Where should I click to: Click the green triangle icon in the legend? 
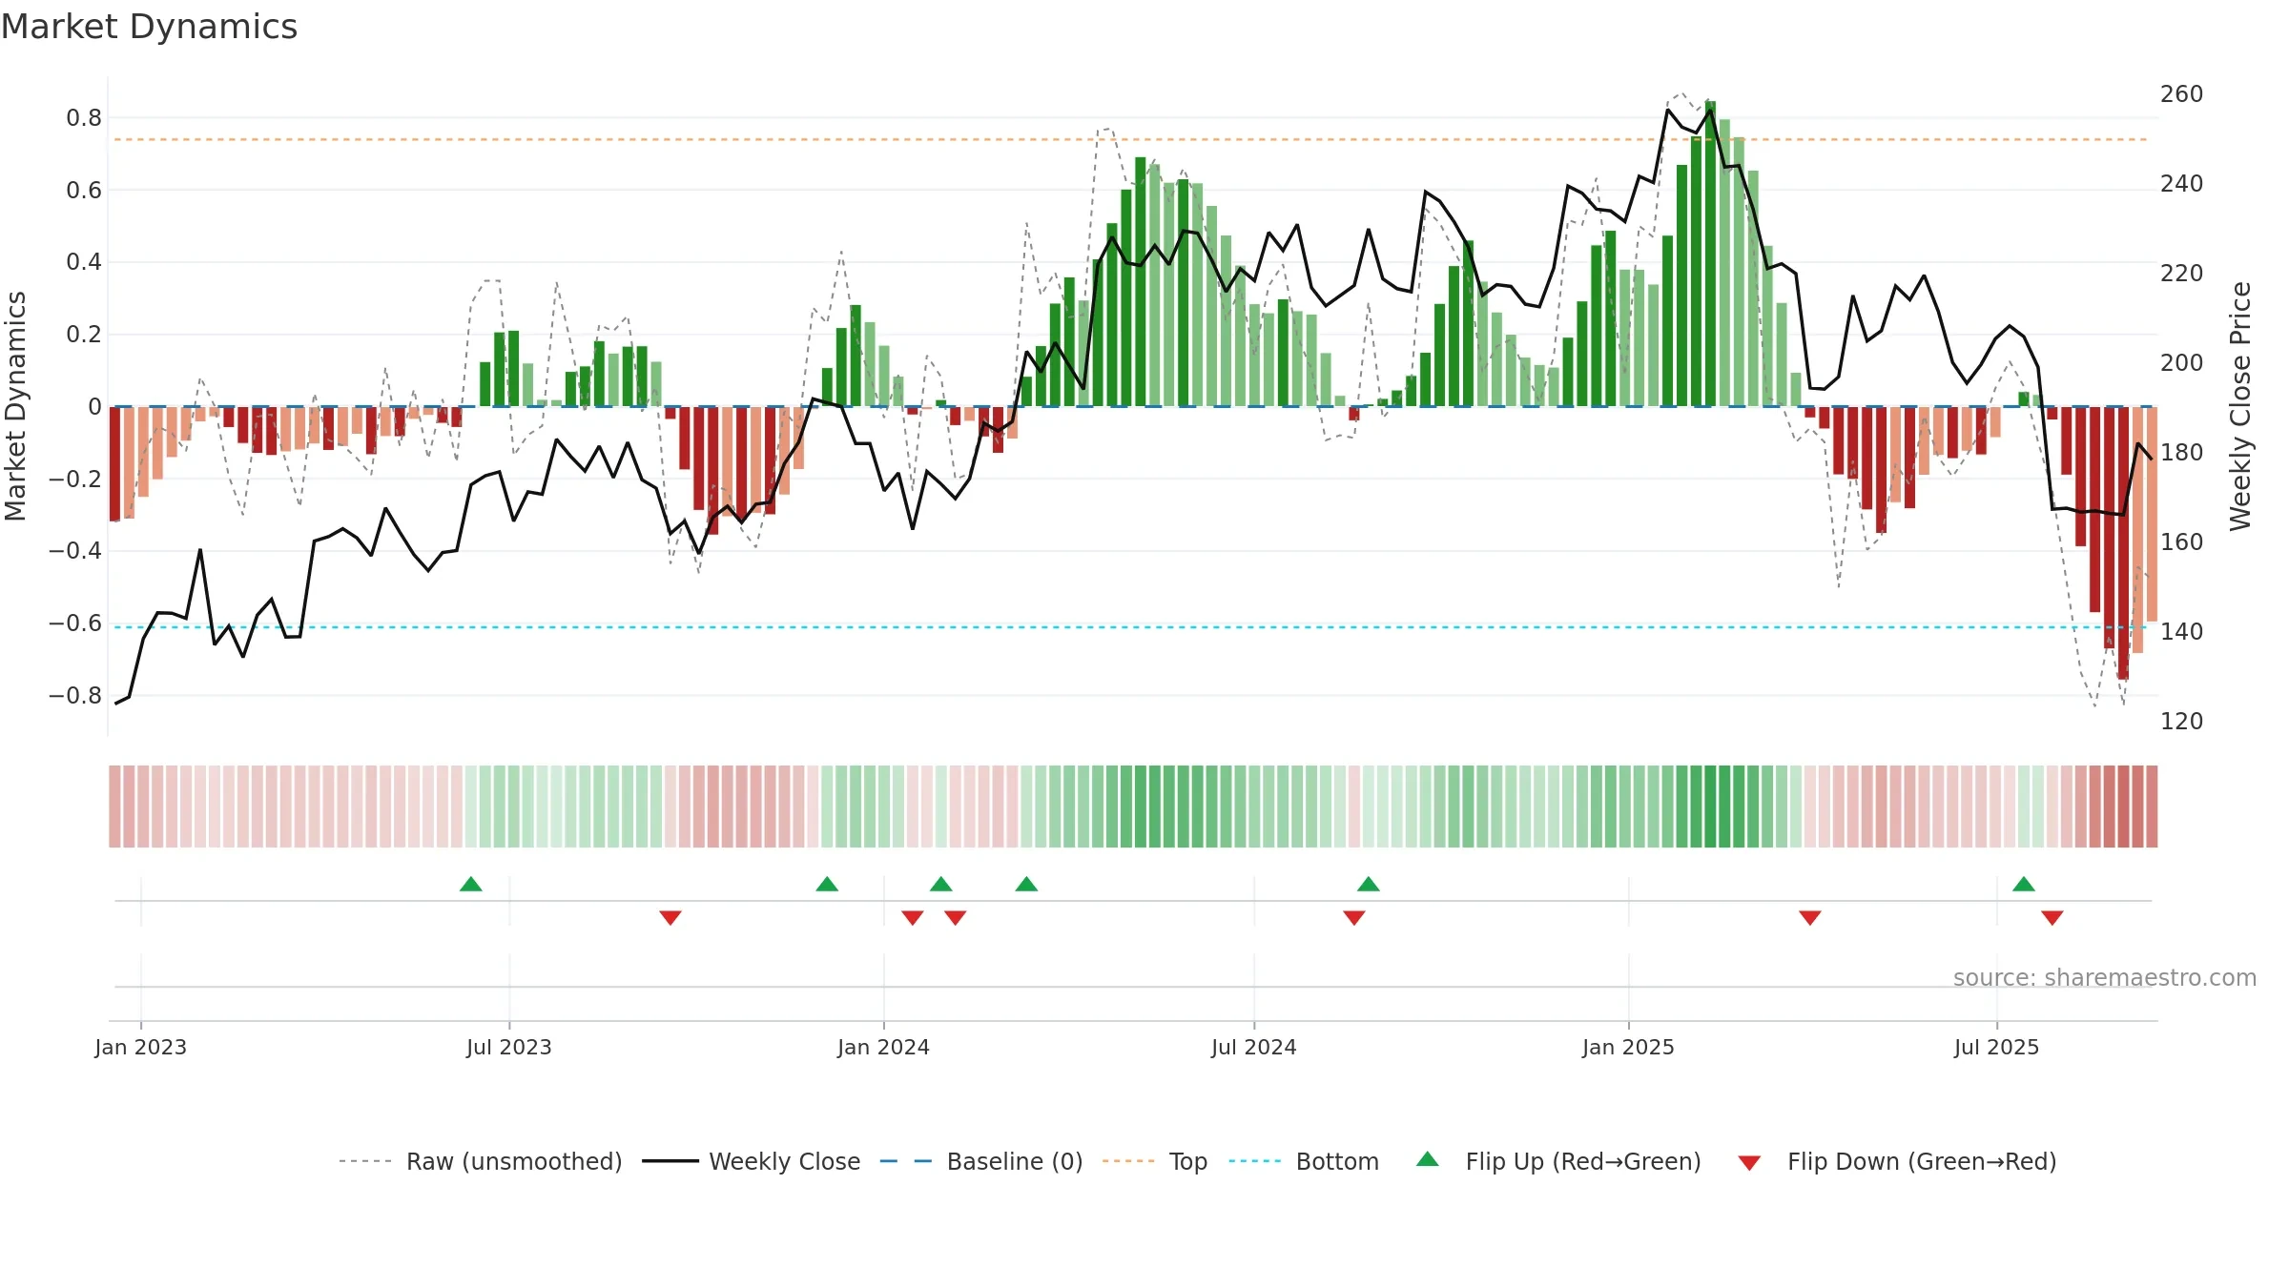coord(1428,1159)
